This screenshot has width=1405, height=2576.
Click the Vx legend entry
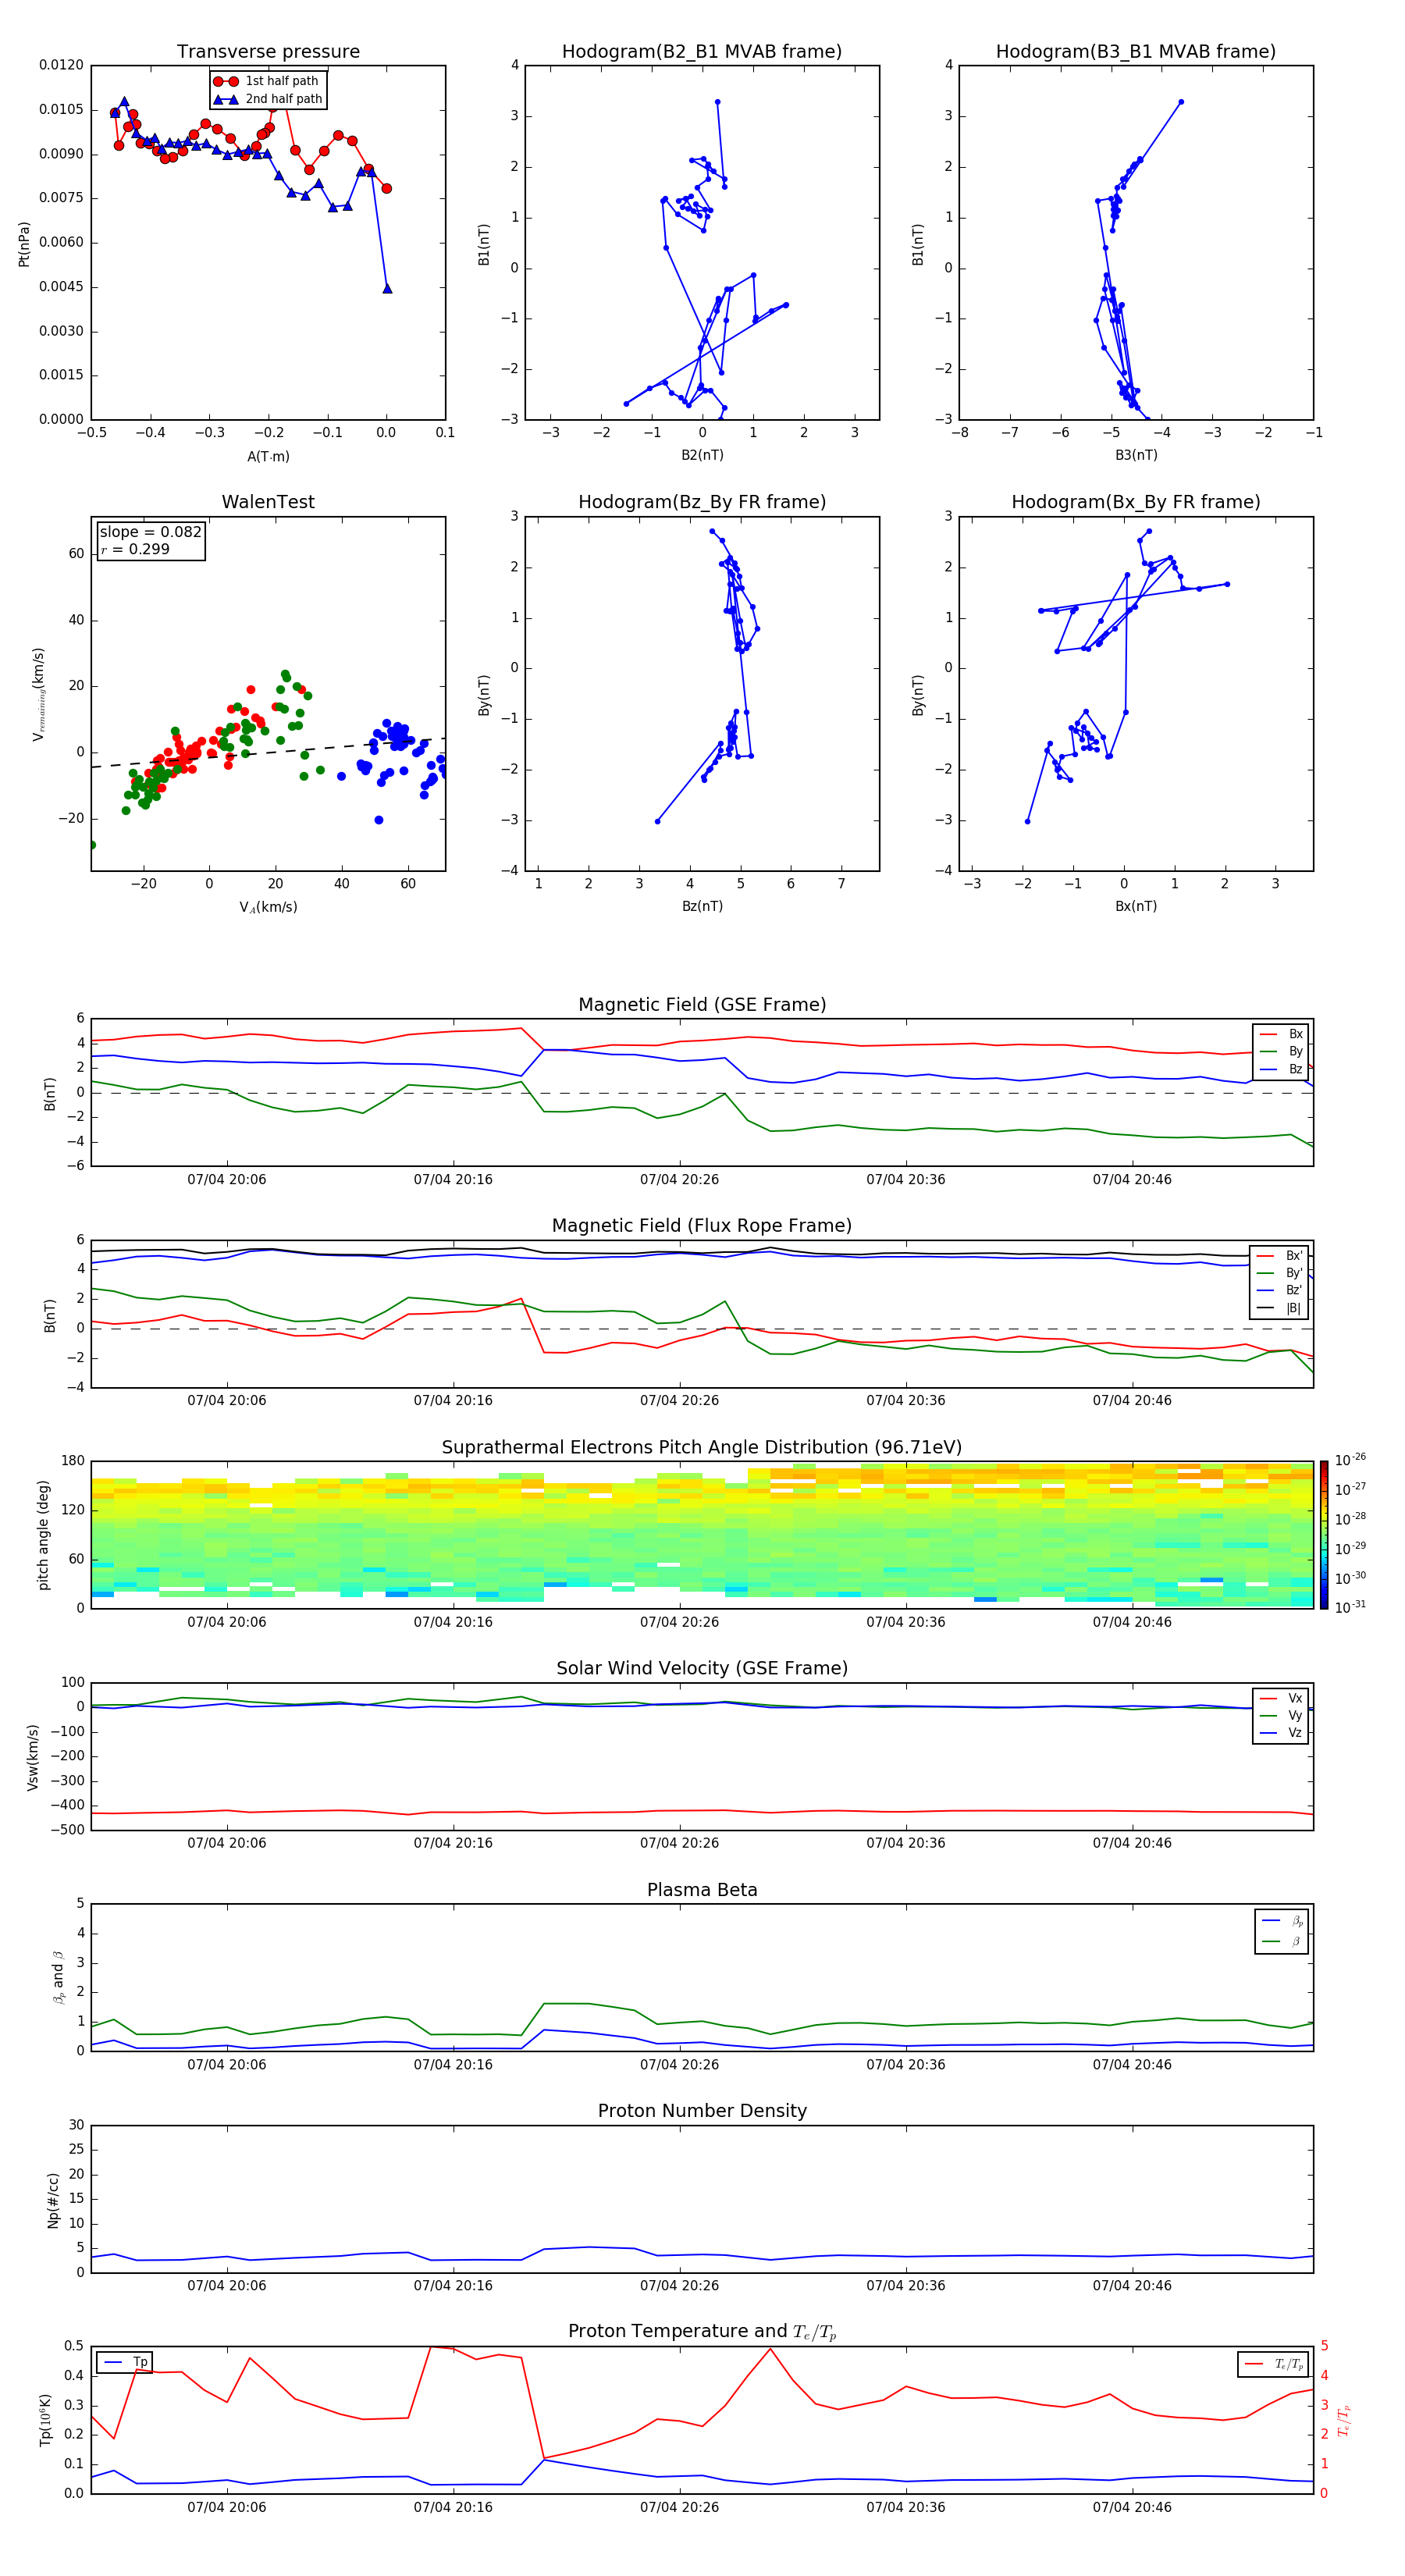point(1281,1698)
